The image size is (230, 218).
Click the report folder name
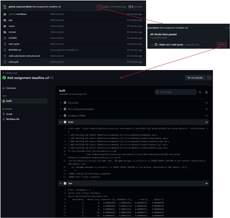pyautogui.click(x=12, y=26)
